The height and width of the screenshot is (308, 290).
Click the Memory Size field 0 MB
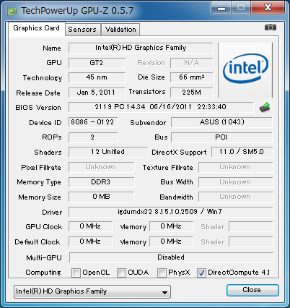(x=101, y=197)
